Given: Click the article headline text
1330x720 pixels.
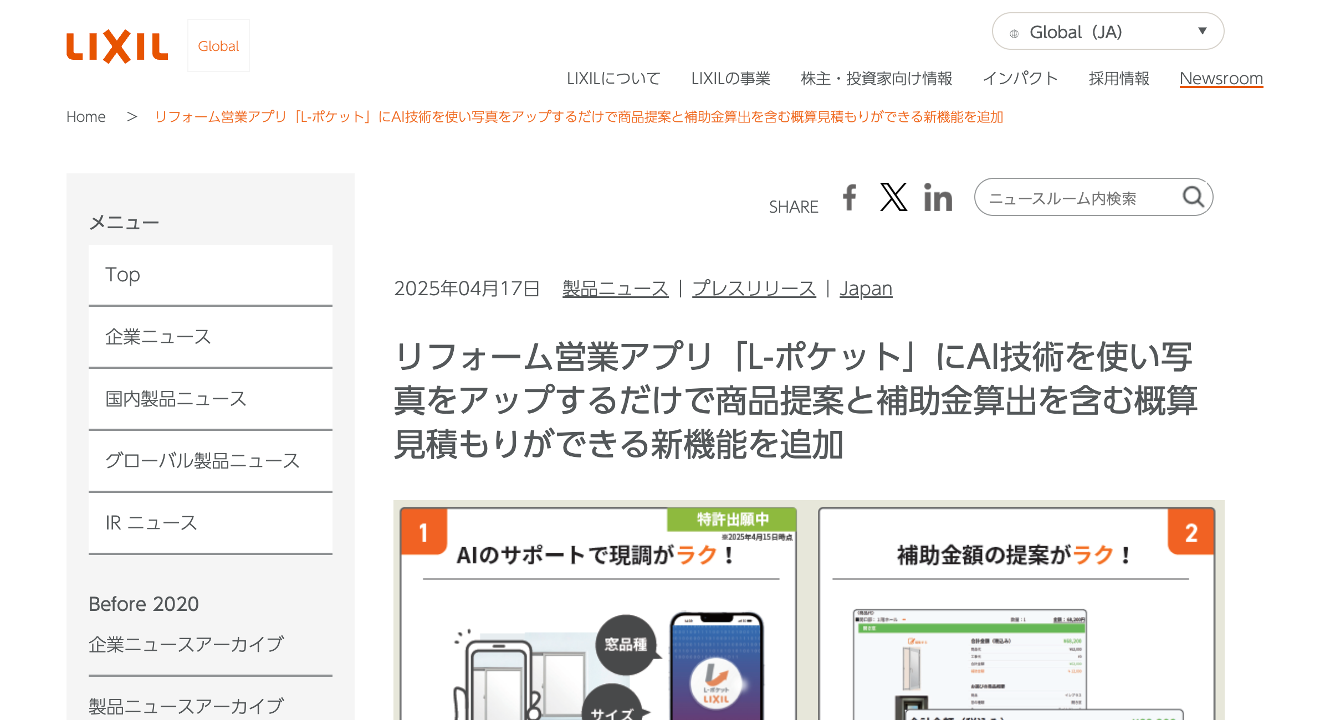Looking at the screenshot, I should pos(795,400).
